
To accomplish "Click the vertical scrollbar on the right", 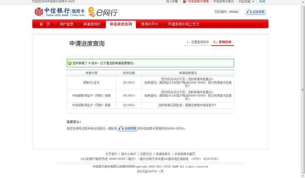I will click(302, 90).
